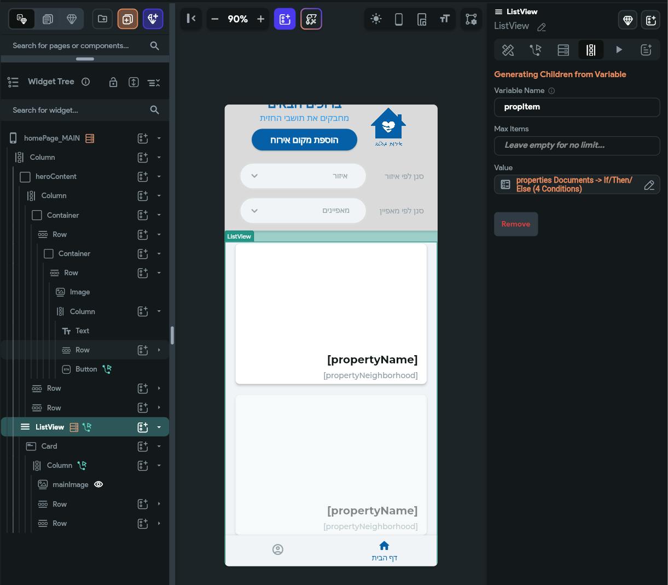
Task: Open the Animations play tab
Action: tap(619, 50)
